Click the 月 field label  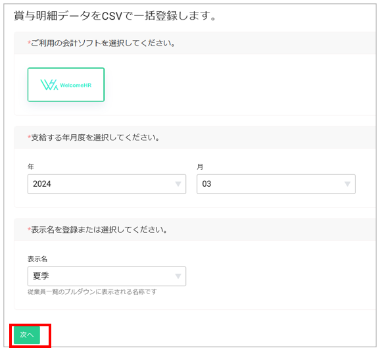200,166
